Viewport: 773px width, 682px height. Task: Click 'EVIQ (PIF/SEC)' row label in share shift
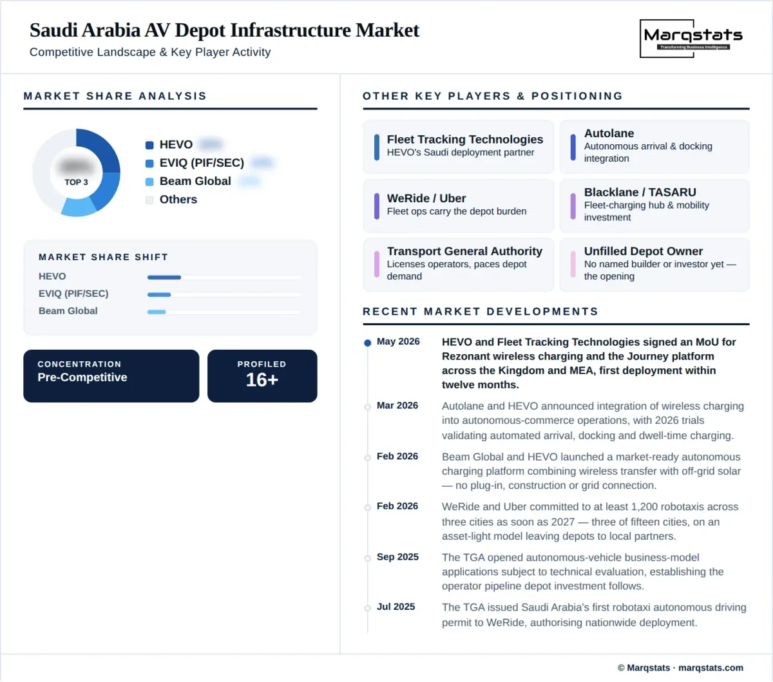73,294
